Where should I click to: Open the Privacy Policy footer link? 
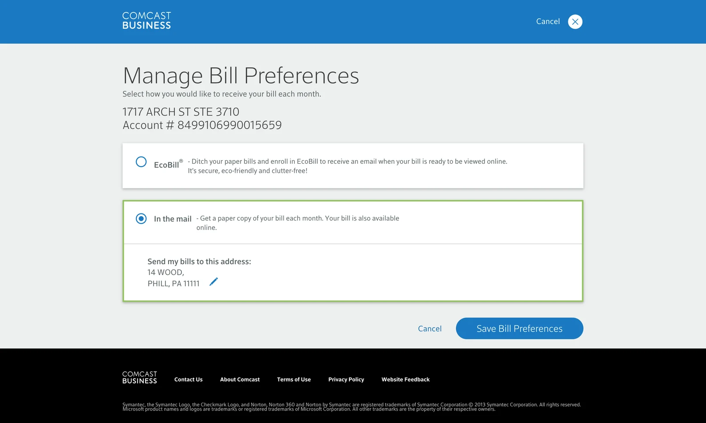click(346, 379)
